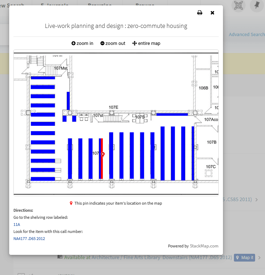Click the 107C room label on map

211,166
